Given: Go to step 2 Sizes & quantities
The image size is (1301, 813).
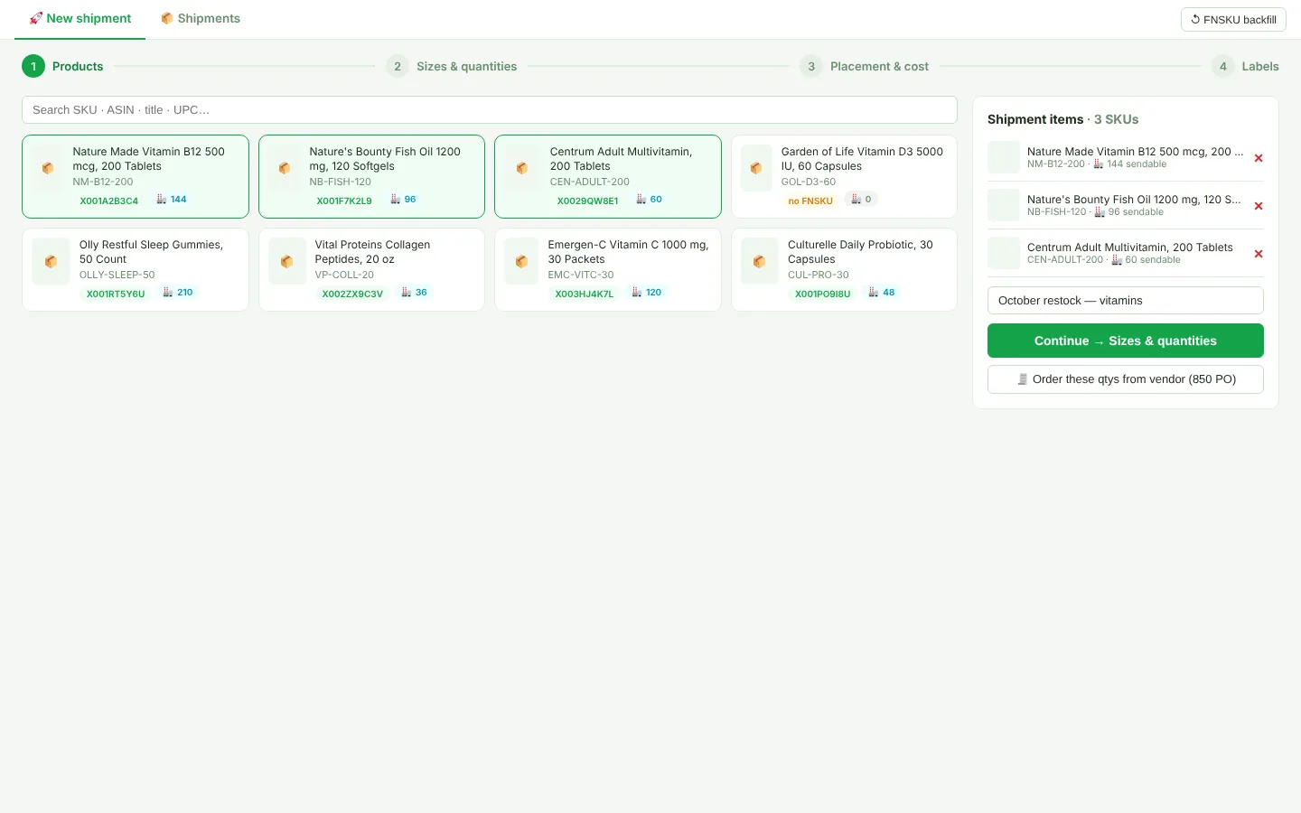Looking at the screenshot, I should (x=452, y=66).
